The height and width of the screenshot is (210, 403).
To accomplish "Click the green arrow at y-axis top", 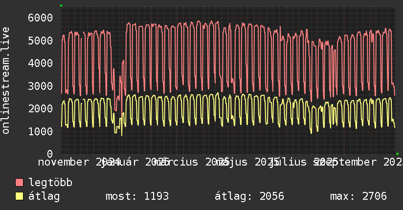I will pyautogui.click(x=61, y=5).
